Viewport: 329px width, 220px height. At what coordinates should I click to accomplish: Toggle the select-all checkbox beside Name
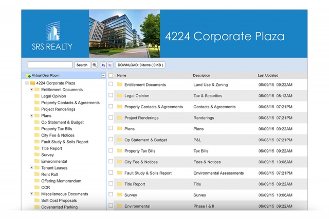tap(111, 76)
